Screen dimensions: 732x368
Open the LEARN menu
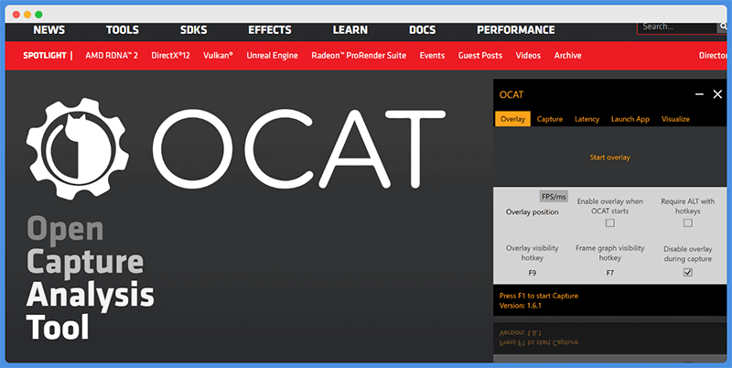[x=350, y=30]
